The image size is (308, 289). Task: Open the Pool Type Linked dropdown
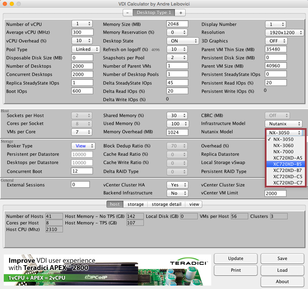coord(86,49)
